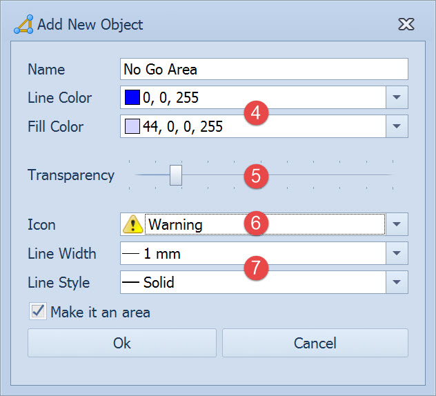Image resolution: width=436 pixels, height=396 pixels.
Task: Toggle the Make it an area checkbox
Action: pyautogui.click(x=38, y=312)
